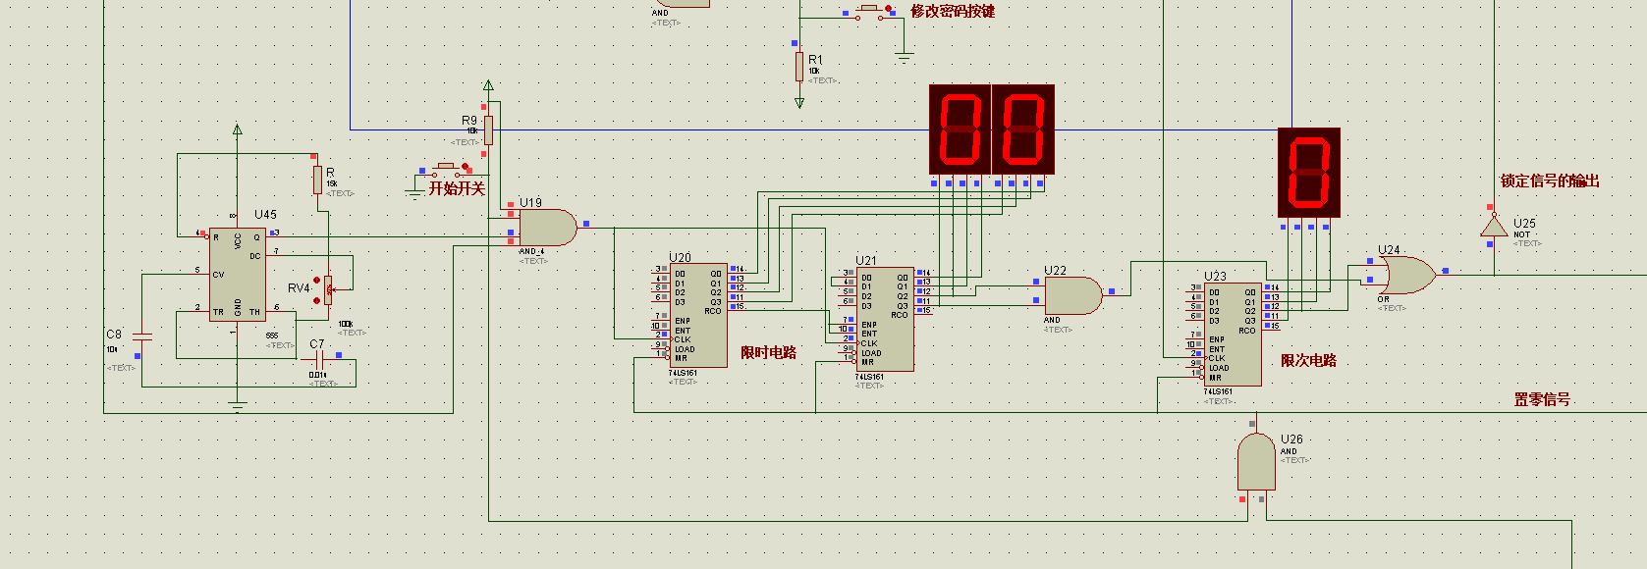Select the U19 four-input AND gate
This screenshot has height=569, width=1647.
pos(548,227)
